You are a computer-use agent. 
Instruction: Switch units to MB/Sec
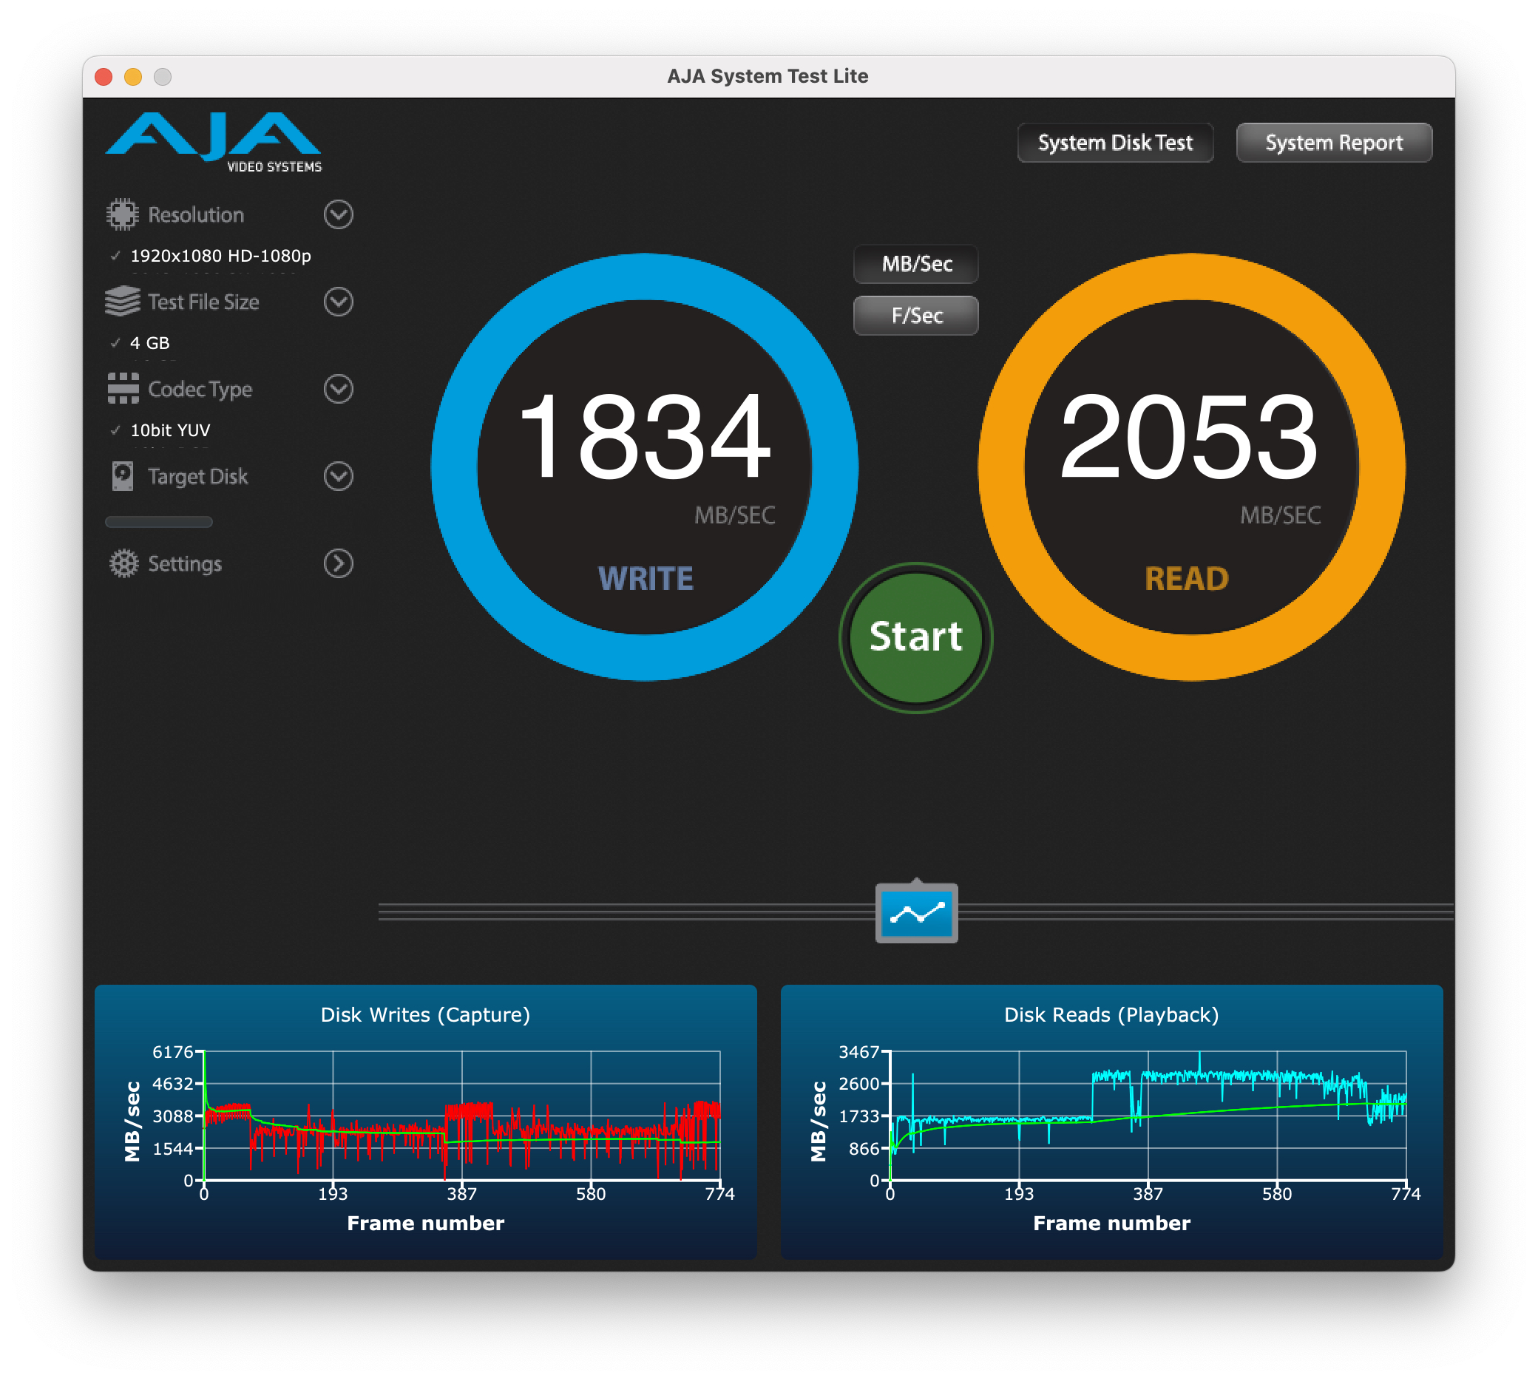coord(916,264)
